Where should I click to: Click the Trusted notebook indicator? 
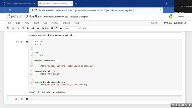click(x=153, y=23)
